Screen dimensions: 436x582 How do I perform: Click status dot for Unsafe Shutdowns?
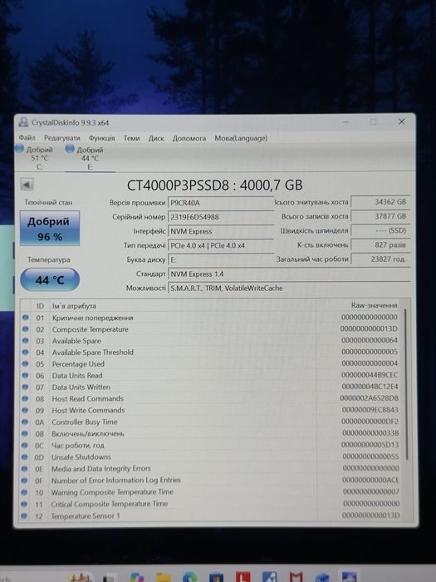[24, 457]
